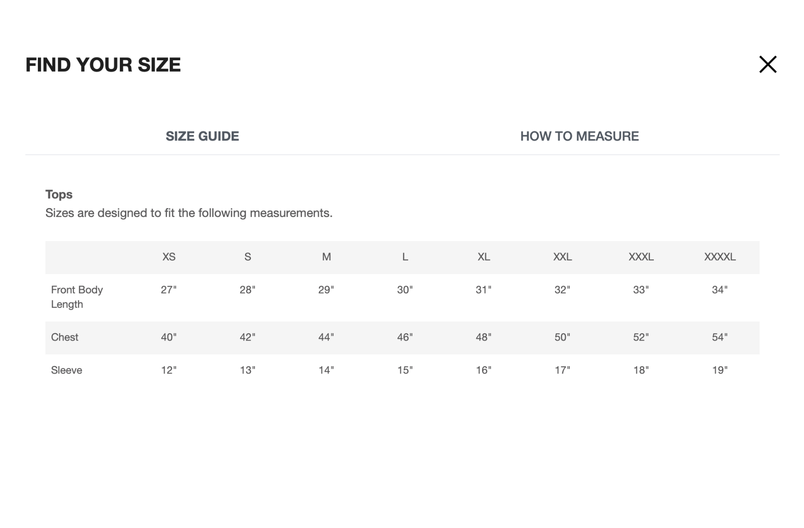Click the sizes description sentence under Tops
Viewport: 804px width, 528px height.
coord(189,213)
